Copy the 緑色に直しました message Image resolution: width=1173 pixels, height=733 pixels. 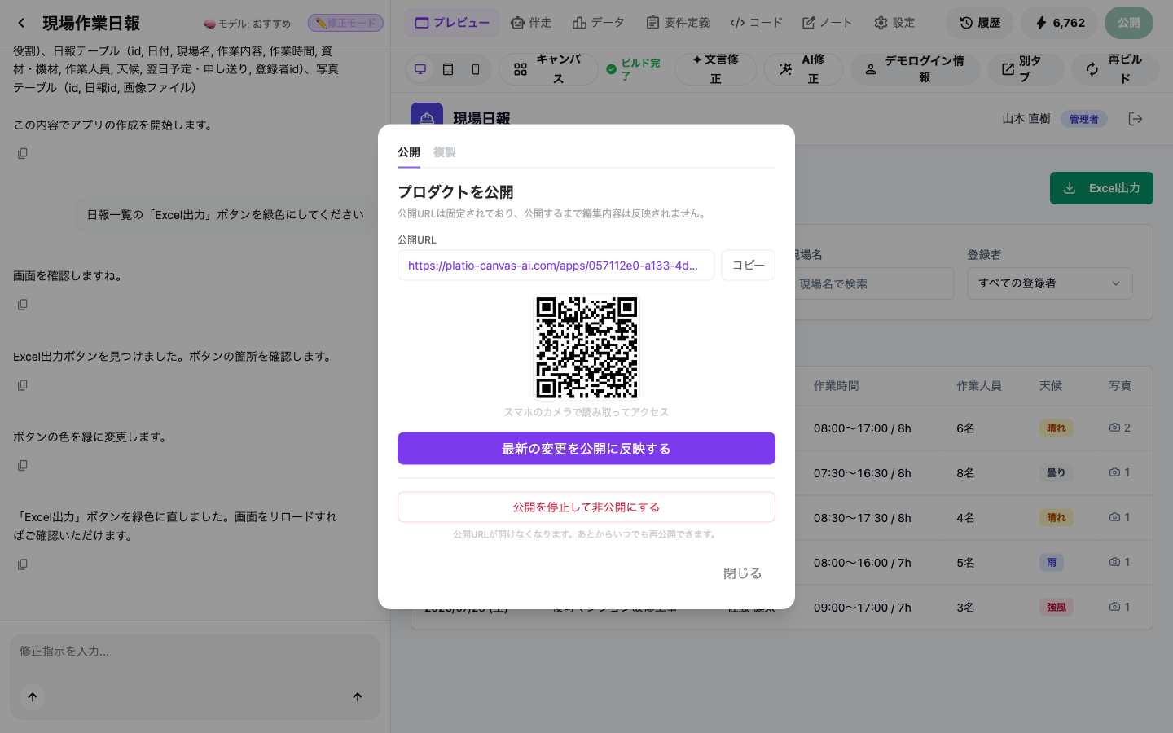23,564
